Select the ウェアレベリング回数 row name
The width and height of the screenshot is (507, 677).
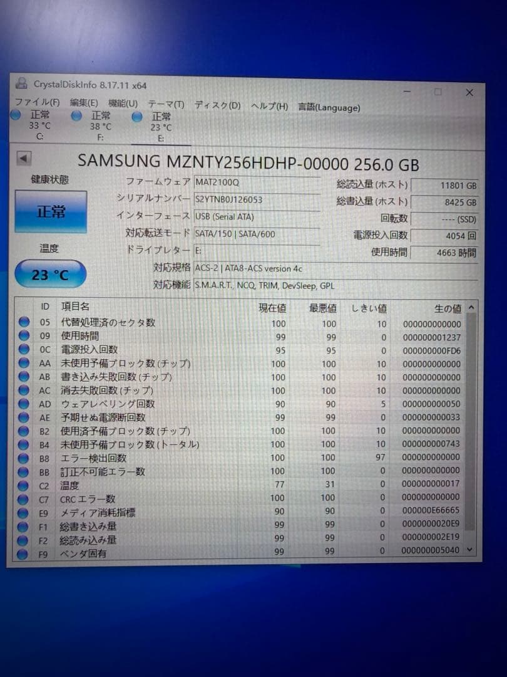[x=108, y=404]
